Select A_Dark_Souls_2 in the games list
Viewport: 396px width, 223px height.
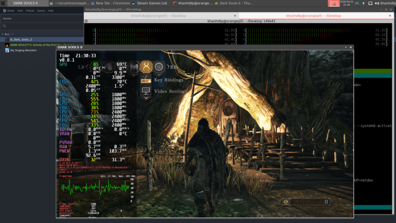[x=21, y=40]
